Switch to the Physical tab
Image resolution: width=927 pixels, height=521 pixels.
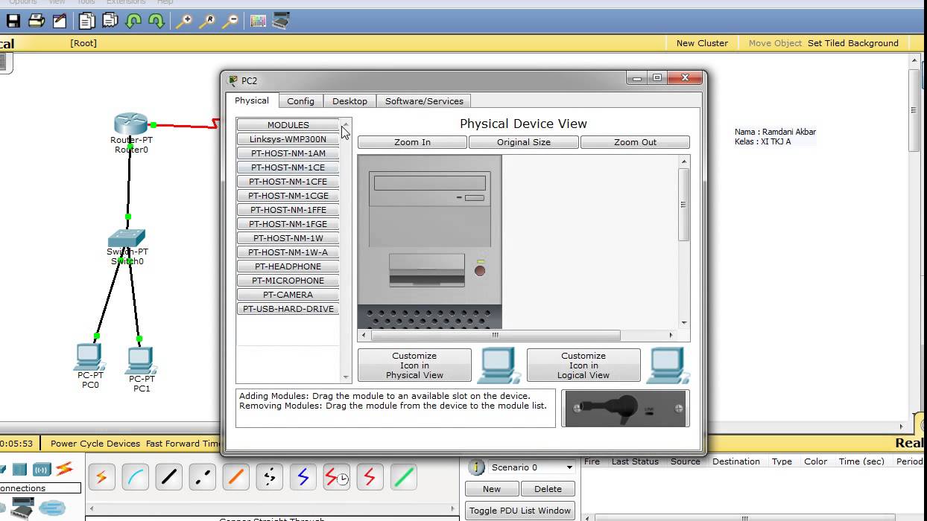tap(252, 100)
